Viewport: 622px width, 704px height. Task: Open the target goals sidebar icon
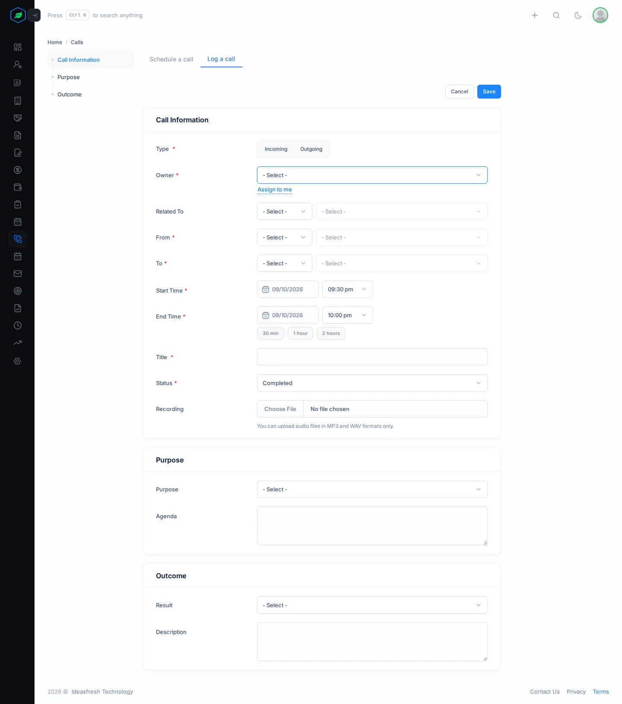(x=18, y=291)
